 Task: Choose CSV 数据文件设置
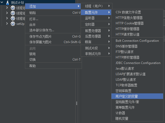[x=128, y=12]
